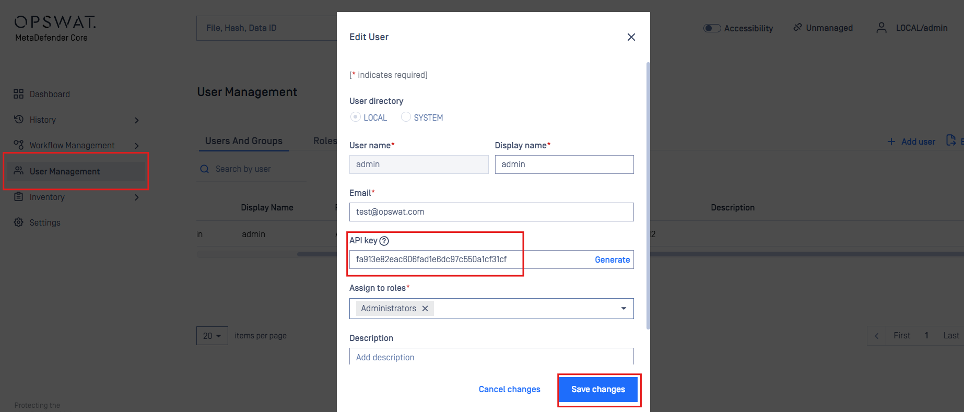964x412 pixels.
Task: Expand the History submenu chevron
Action: coord(137,120)
